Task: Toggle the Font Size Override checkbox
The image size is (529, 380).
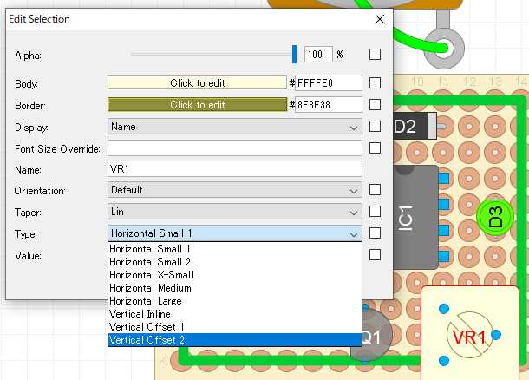Action: (375, 147)
